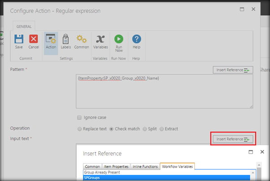This screenshot has height=181, width=270.
Task: Select Group Already Present variable
Action: point(167,173)
